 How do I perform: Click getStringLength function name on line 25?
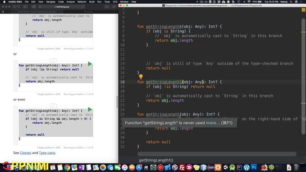(x=163, y=114)
